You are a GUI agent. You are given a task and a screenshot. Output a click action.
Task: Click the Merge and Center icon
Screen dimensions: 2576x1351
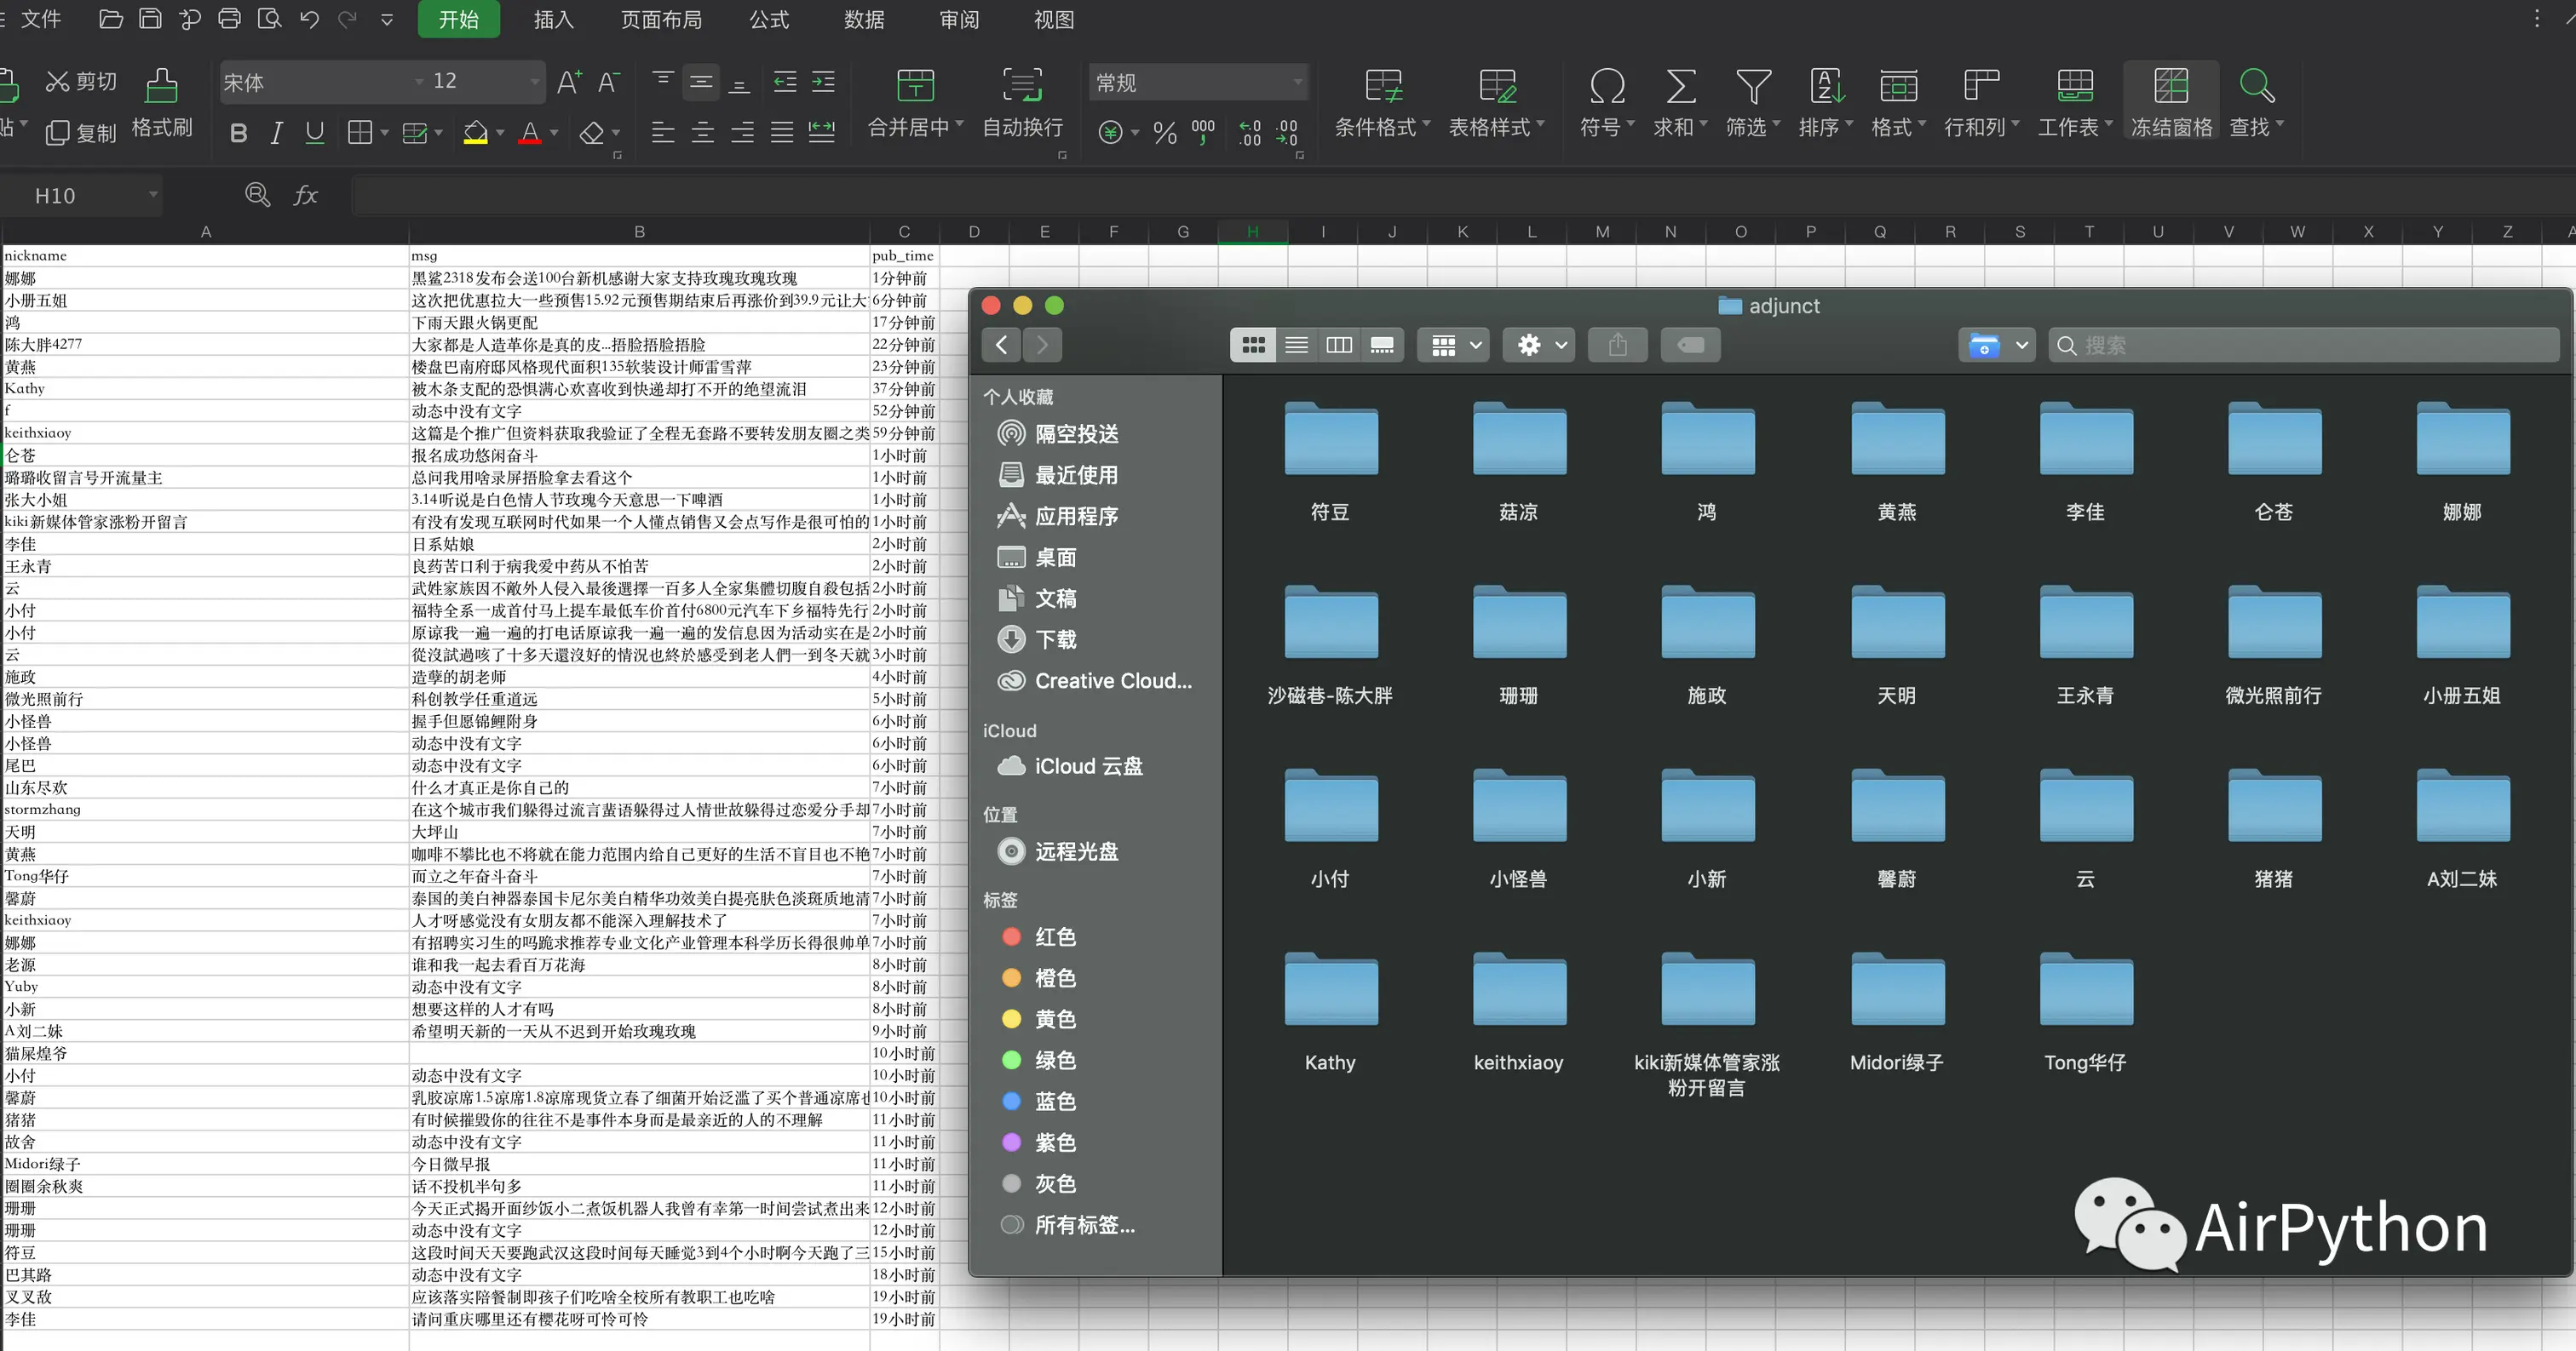pos(914,86)
